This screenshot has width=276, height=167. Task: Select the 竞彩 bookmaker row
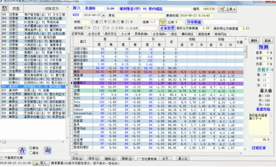point(158,72)
